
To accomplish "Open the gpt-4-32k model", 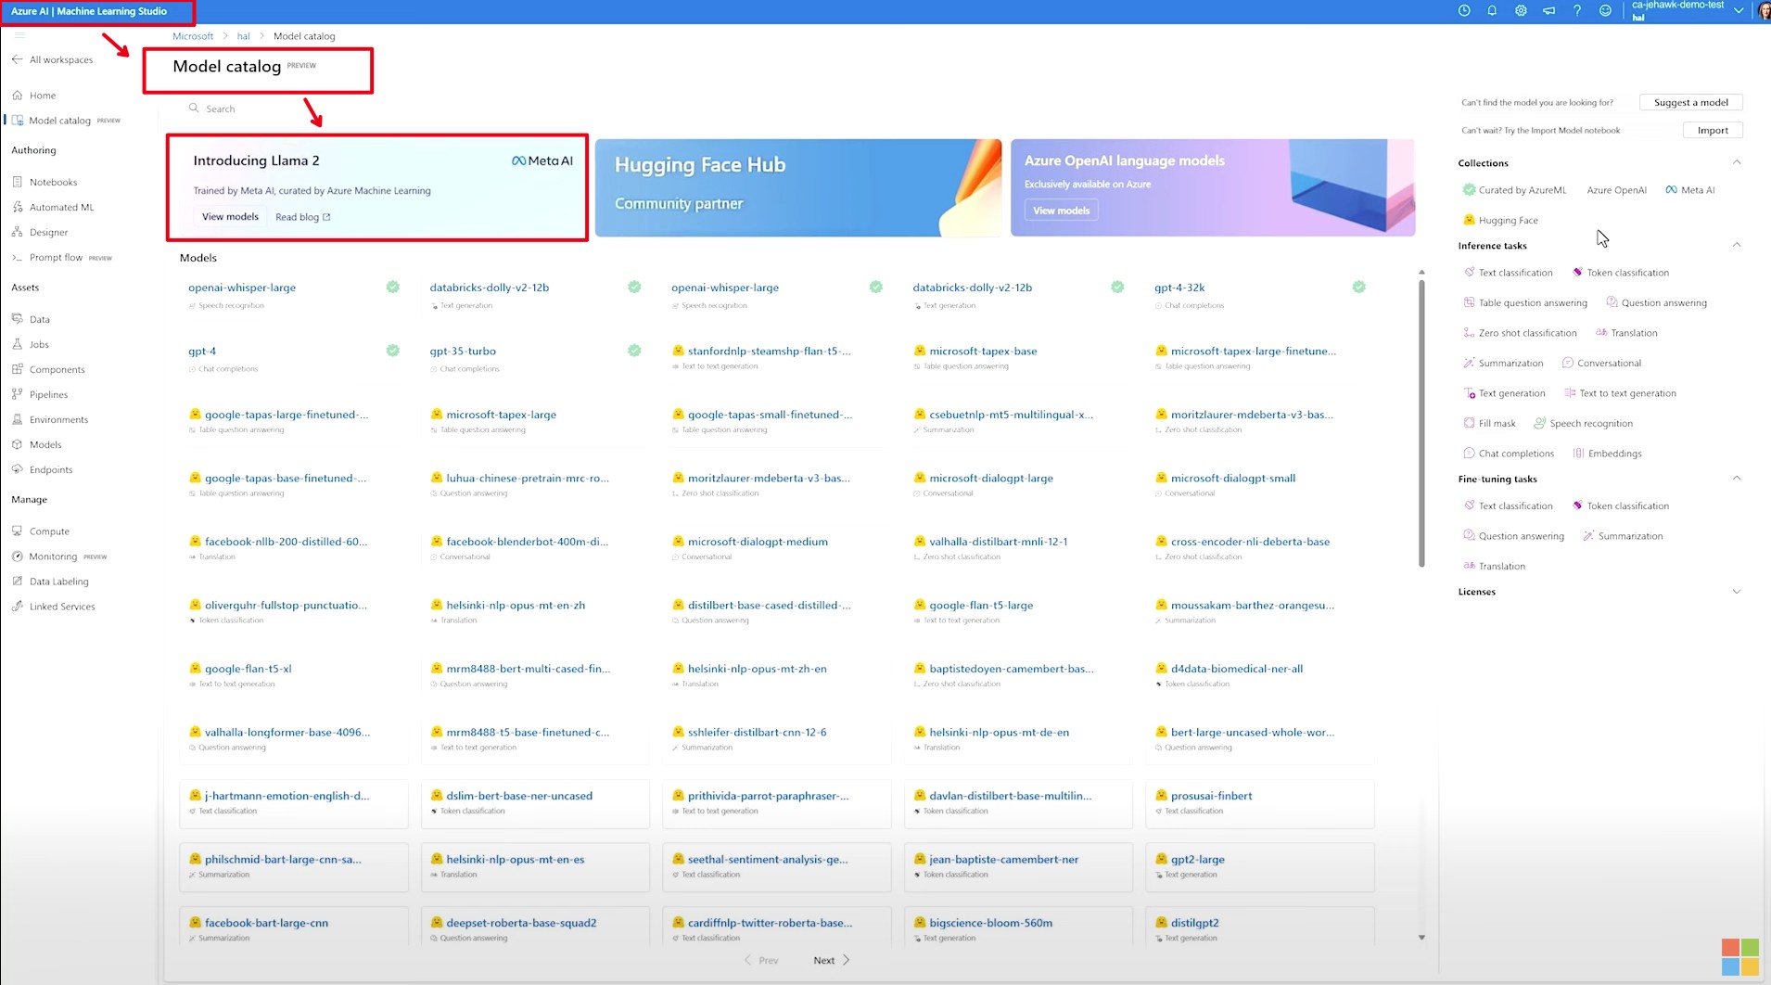I will click(x=1179, y=288).
